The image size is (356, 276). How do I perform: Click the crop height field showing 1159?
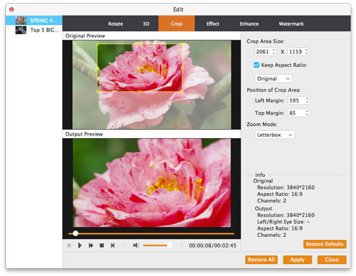pyautogui.click(x=296, y=52)
